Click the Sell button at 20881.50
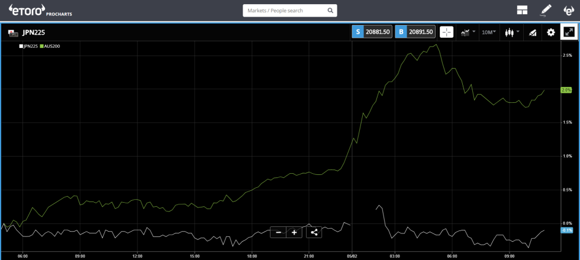Screen dimensions: 580x260 point(372,32)
